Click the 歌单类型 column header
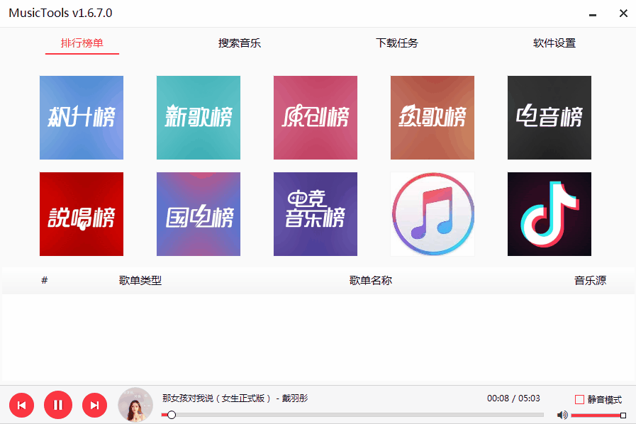This screenshot has height=424, width=636. click(x=140, y=280)
